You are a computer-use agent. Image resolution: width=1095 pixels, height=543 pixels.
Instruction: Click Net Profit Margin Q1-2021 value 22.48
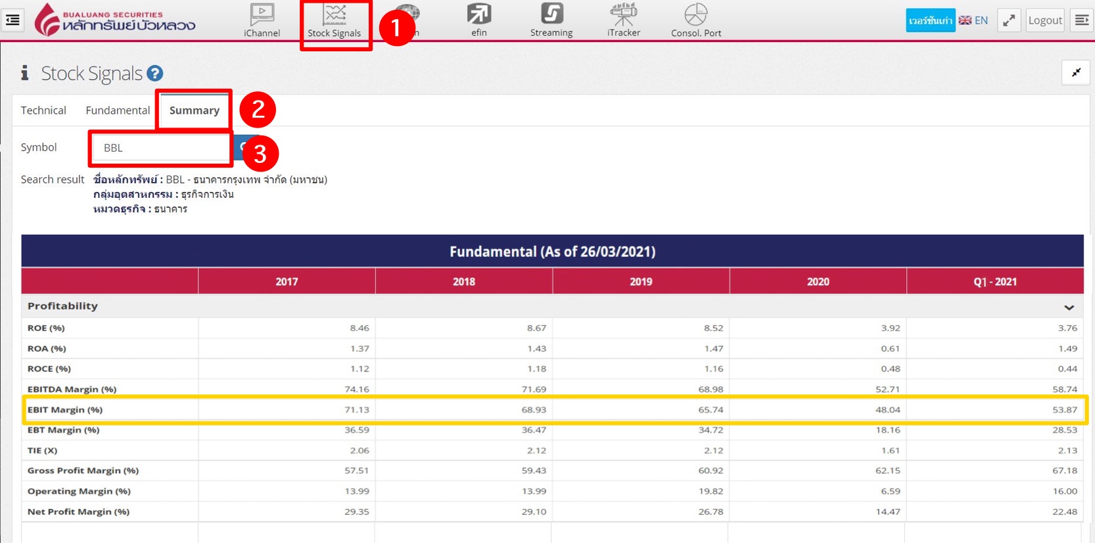click(1065, 511)
